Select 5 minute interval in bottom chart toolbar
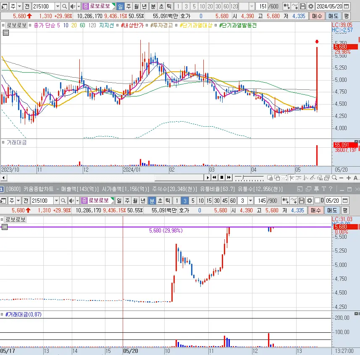Screen dimensions: 360x355 [x=193, y=201]
